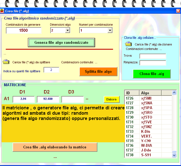Click Carica file (*.alg) da clonare label
Screen dimensions: 181x166
(x=153, y=44)
